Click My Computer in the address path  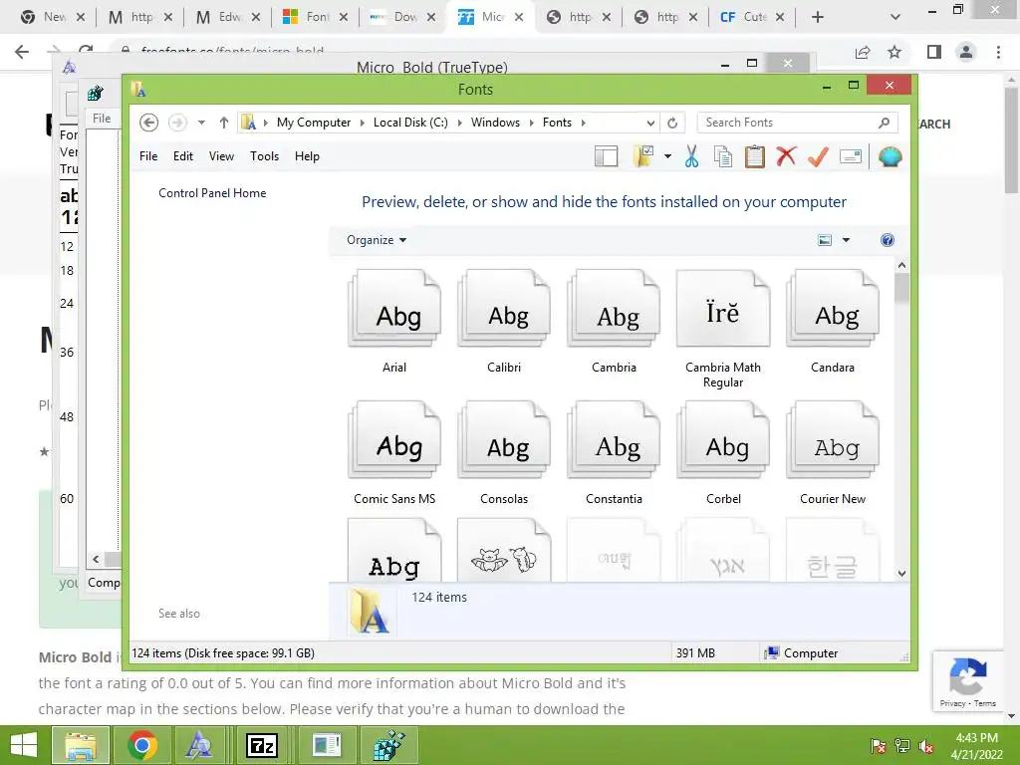pos(314,123)
